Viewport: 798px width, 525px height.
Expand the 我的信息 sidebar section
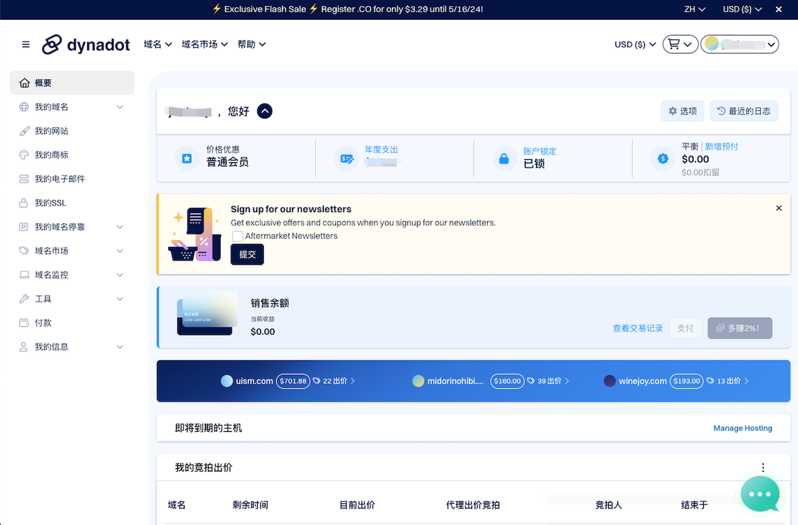pos(120,346)
